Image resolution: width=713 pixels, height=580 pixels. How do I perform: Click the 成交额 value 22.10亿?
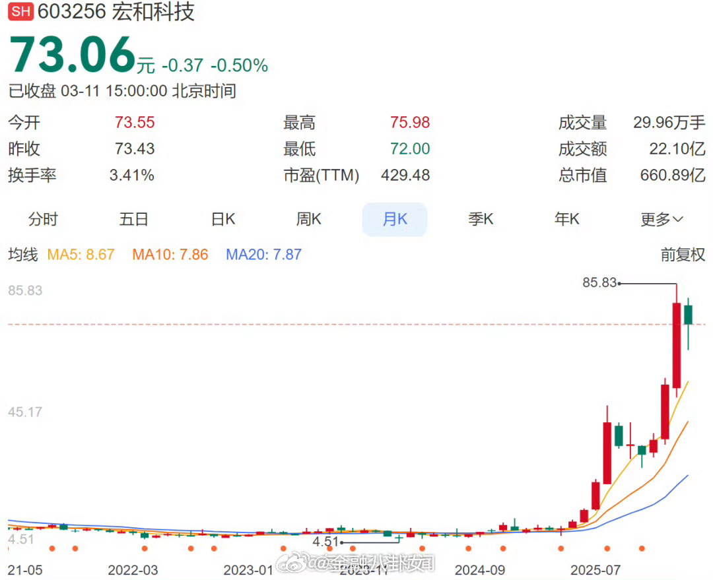(677, 148)
